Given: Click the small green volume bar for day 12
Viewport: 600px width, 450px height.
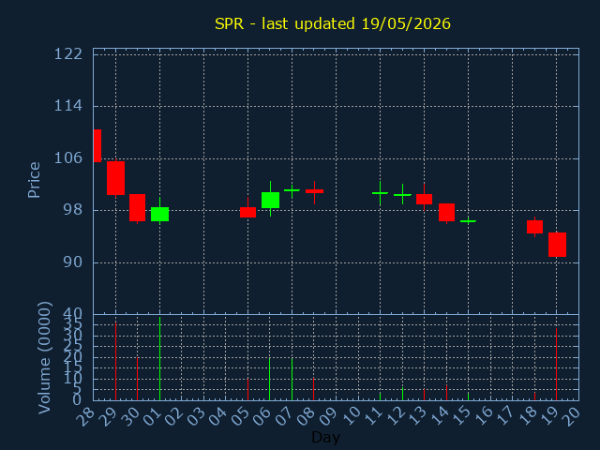Looking at the screenshot, I should [402, 394].
